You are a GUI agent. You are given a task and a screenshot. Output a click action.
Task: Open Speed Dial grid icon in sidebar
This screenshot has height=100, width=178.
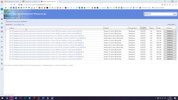click(2, 47)
